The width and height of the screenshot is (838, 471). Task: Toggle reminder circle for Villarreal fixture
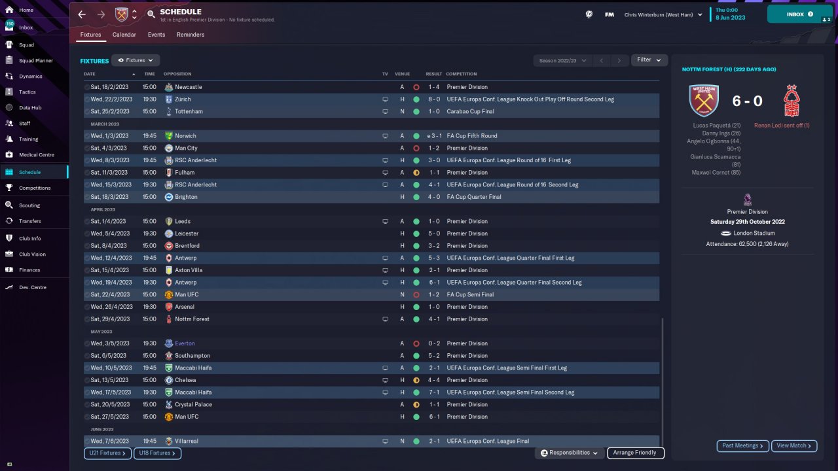(87, 442)
